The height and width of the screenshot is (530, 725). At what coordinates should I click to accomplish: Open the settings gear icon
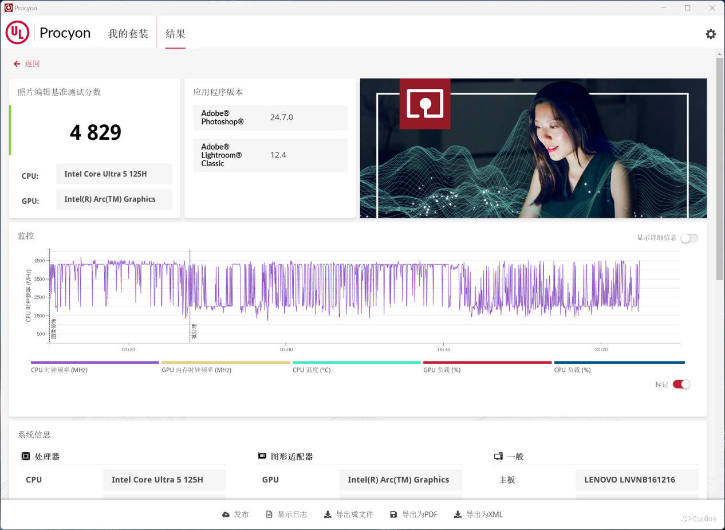tap(710, 34)
